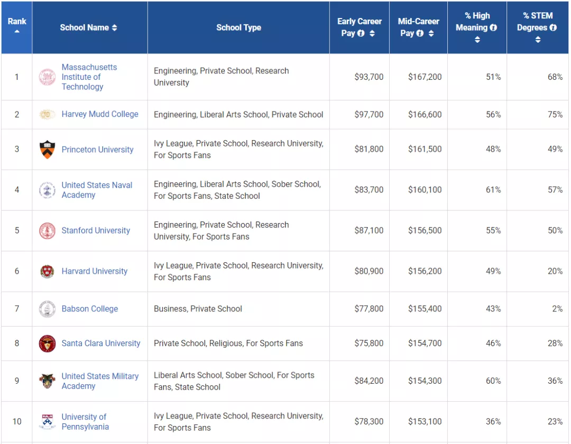This screenshot has width=571, height=444.
Task: Select Babson's school type 'Business, Private School'
Action: click(x=198, y=309)
